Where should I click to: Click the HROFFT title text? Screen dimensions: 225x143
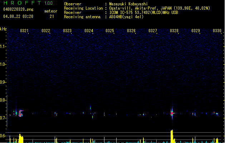click(x=22, y=3)
